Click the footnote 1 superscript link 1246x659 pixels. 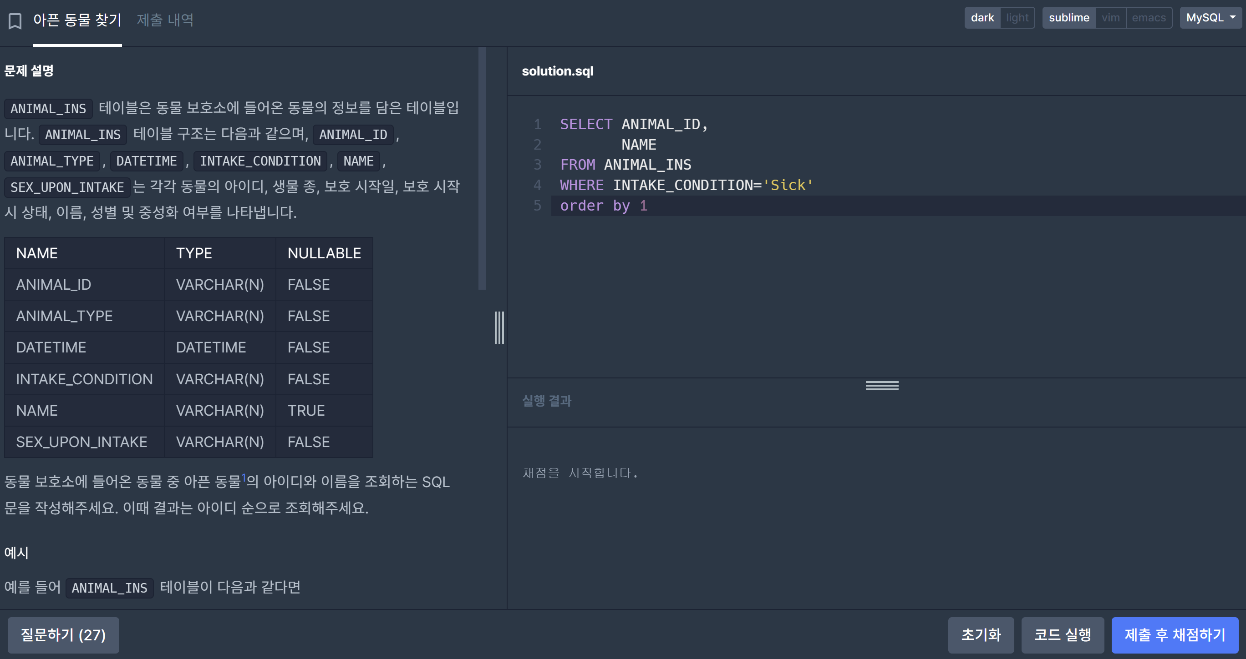pyautogui.click(x=244, y=478)
